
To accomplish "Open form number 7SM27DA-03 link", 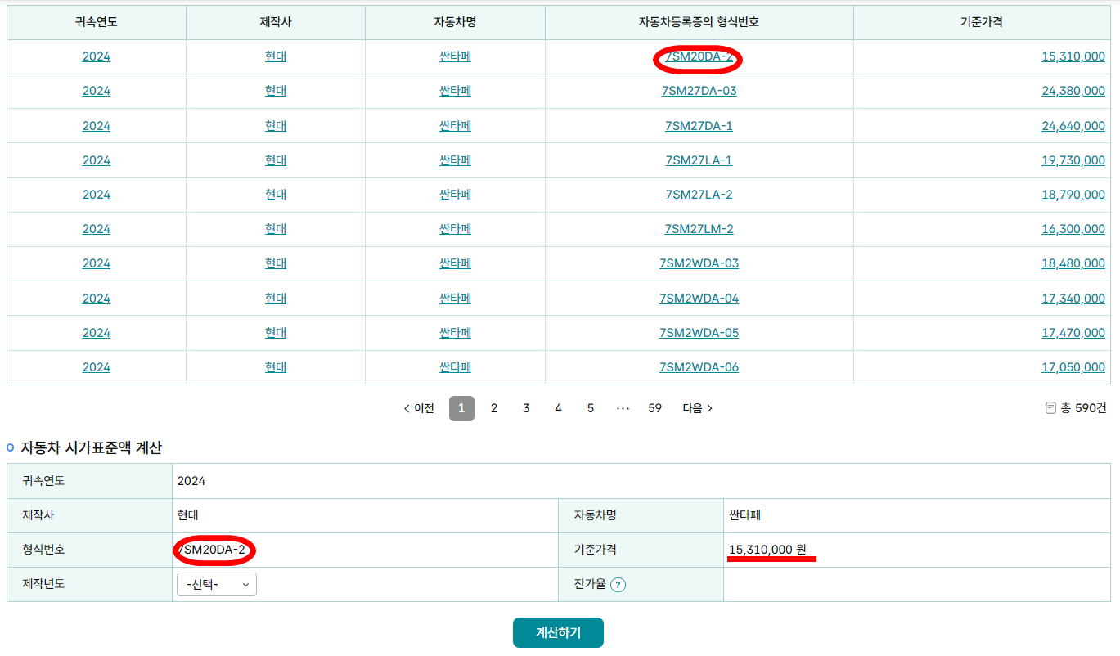I will (x=699, y=91).
